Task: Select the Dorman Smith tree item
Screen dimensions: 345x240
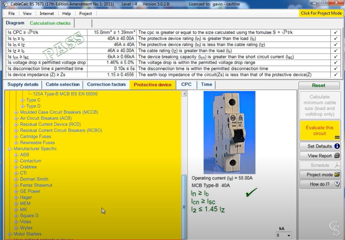Action: (x=34, y=179)
